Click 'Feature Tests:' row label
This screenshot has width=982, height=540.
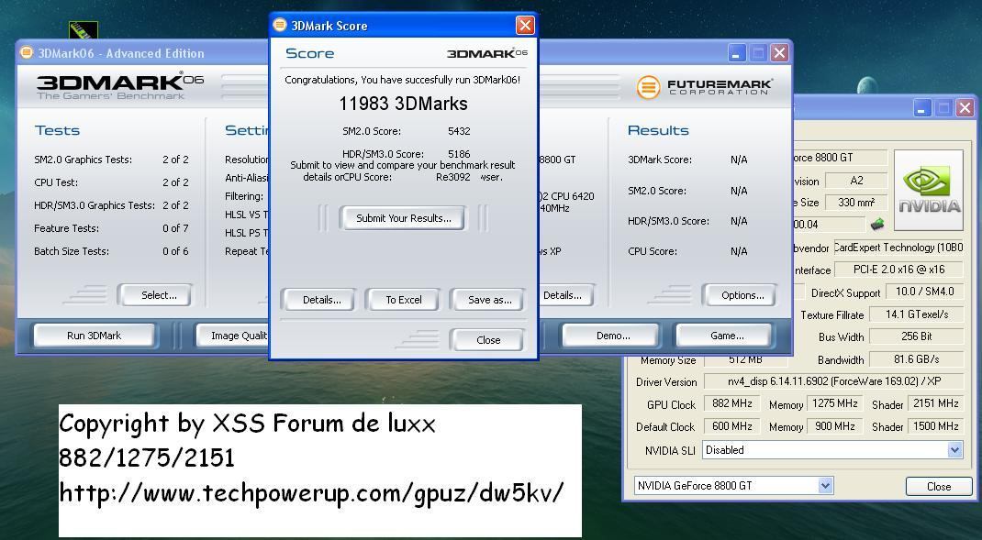[x=66, y=228]
